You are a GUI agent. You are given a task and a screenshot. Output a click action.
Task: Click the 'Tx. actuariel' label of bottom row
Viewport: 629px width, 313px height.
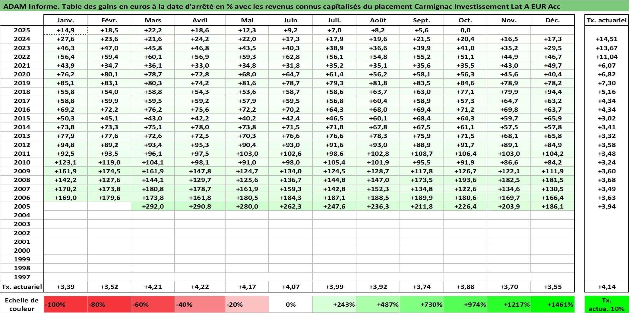click(x=22, y=287)
